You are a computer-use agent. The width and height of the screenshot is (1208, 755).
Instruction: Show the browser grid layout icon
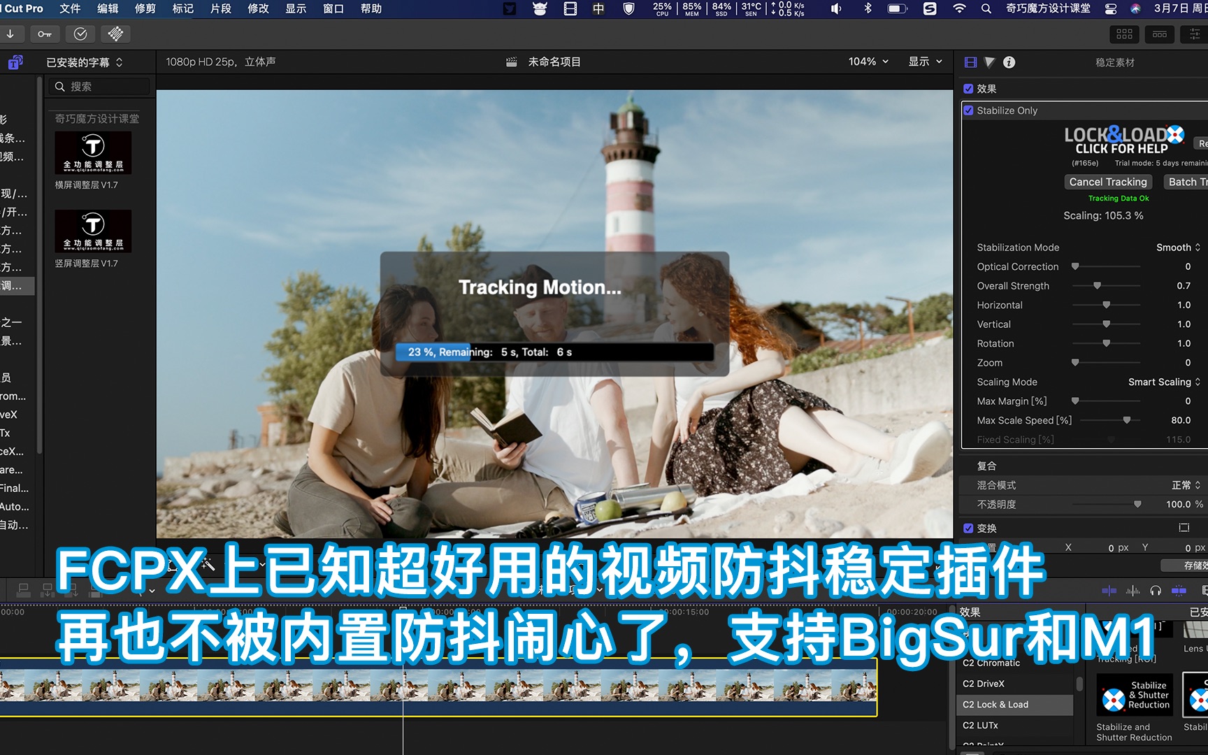(x=1125, y=34)
